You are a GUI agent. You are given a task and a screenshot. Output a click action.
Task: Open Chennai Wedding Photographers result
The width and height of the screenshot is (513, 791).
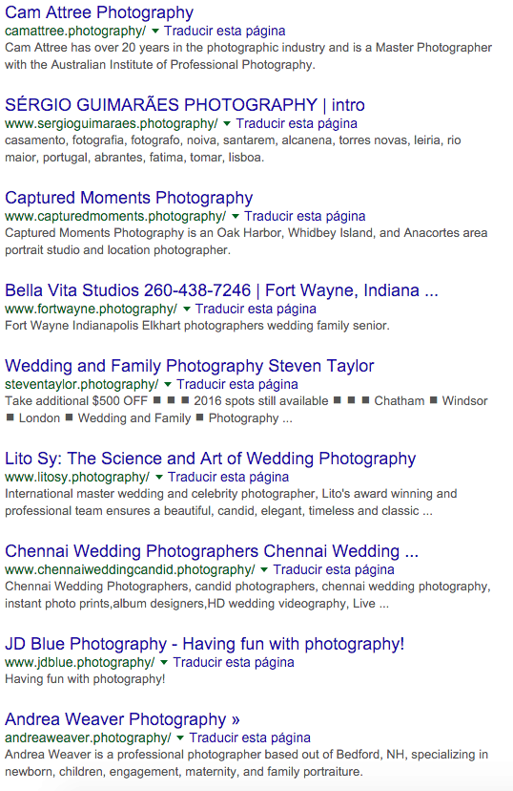[x=212, y=551]
